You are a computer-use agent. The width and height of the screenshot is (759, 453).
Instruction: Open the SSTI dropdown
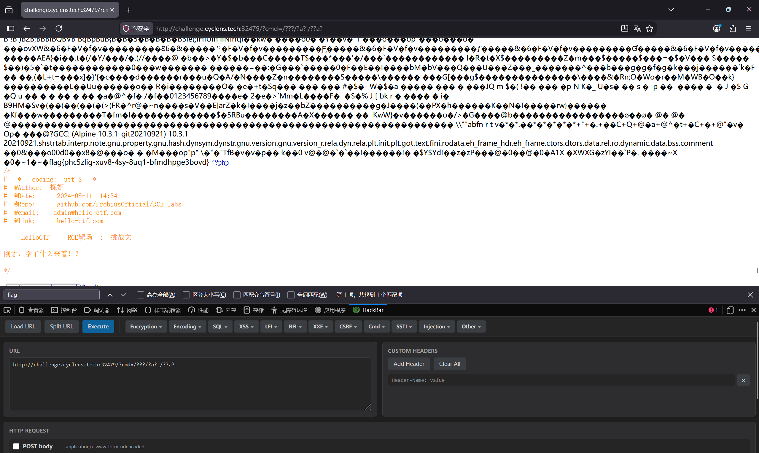point(404,327)
